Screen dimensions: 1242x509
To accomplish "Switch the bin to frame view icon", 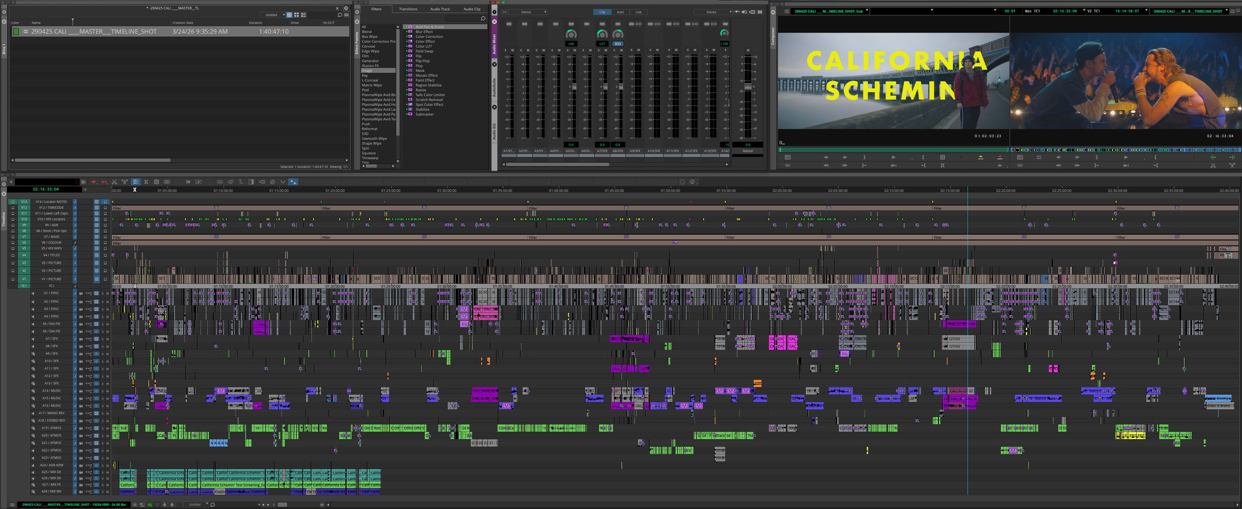I will click(297, 15).
